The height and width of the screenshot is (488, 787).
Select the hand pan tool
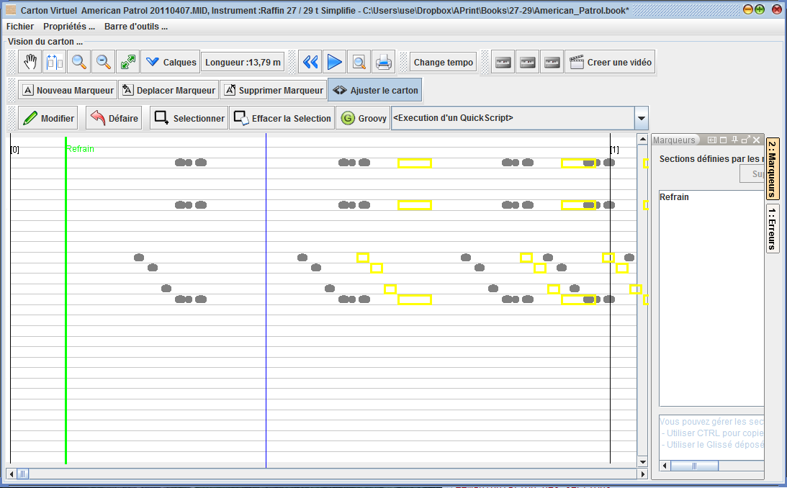pos(30,63)
